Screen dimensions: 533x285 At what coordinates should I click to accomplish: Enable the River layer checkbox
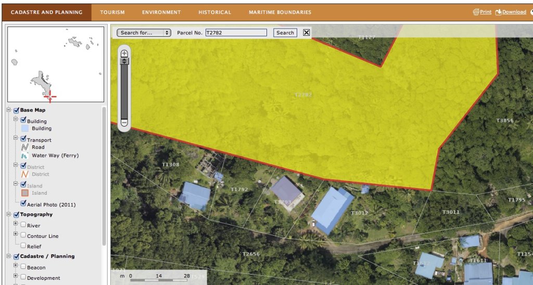tap(23, 225)
